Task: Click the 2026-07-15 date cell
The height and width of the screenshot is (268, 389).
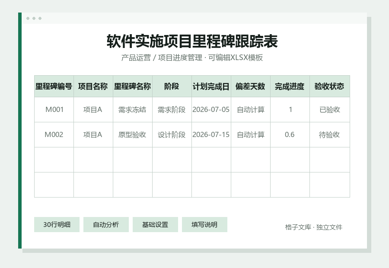Action: point(211,135)
